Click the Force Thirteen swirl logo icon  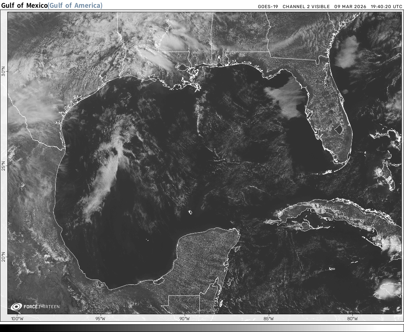[16, 307]
